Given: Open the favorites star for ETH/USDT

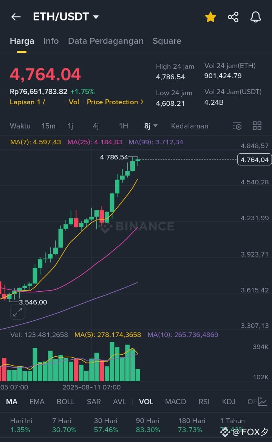Looking at the screenshot, I should click(x=210, y=17).
